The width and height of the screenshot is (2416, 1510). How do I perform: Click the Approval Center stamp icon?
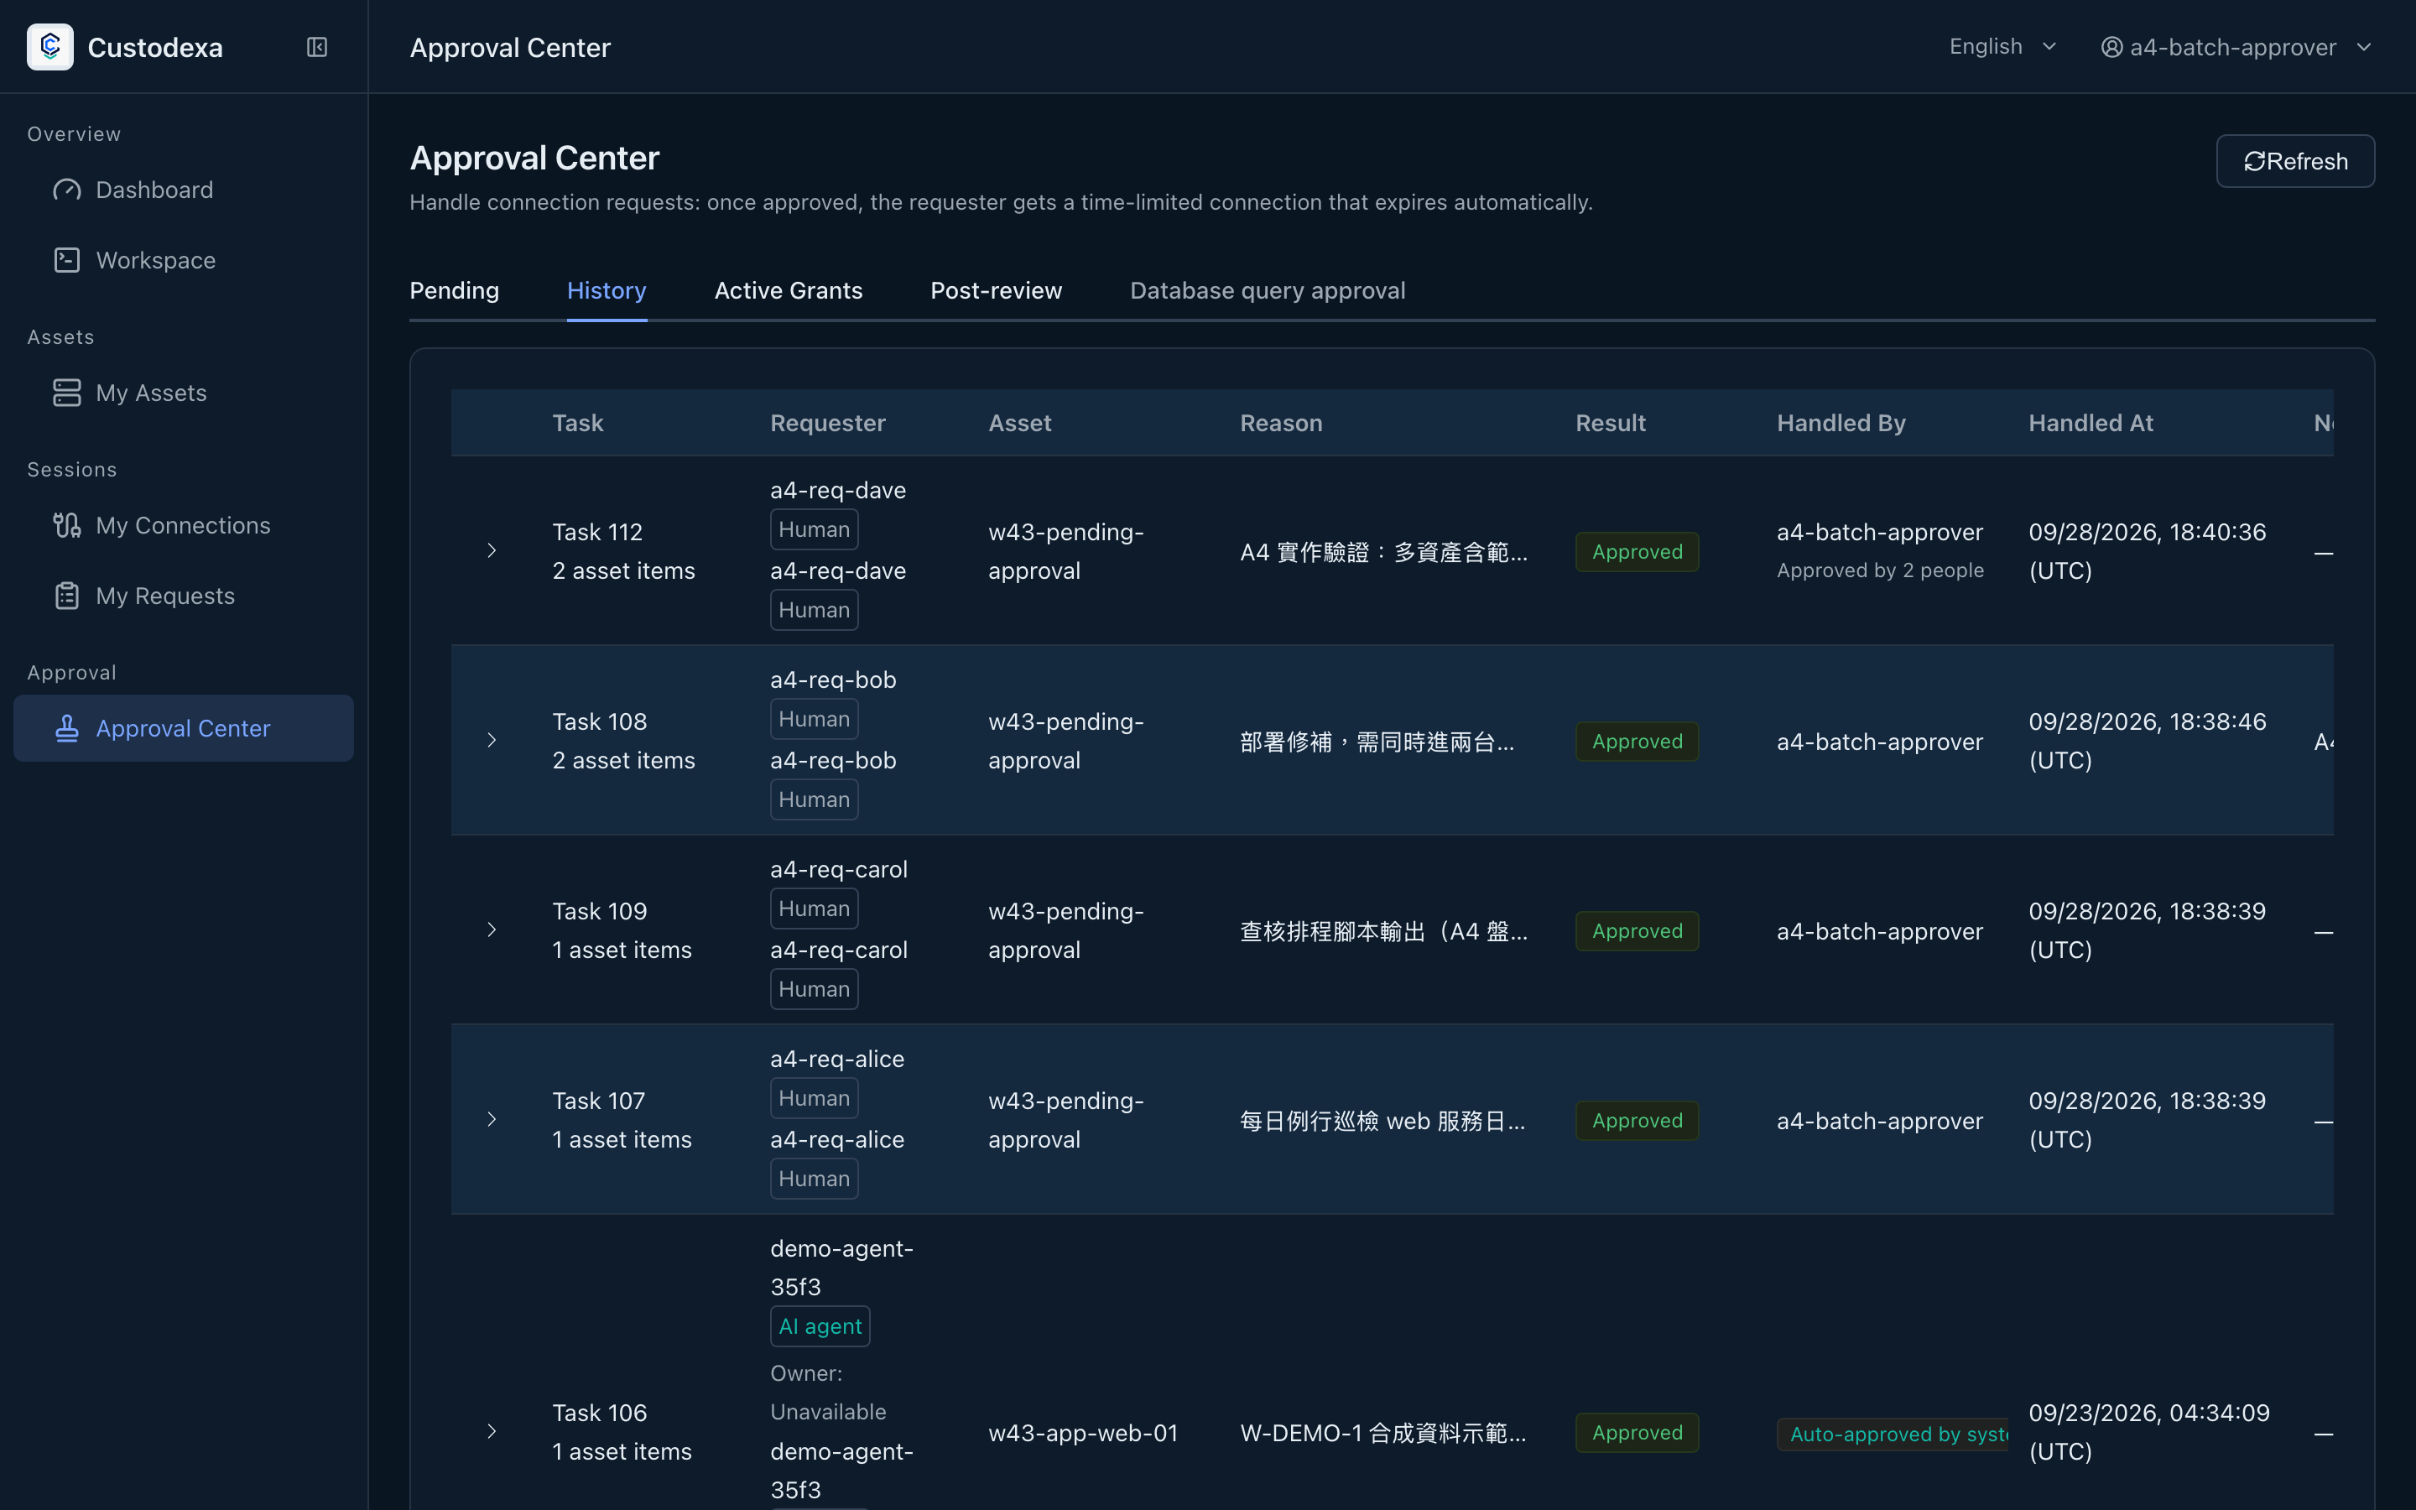point(67,728)
